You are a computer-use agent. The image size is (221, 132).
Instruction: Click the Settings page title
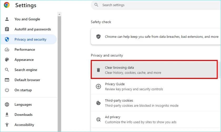coord(26,5)
